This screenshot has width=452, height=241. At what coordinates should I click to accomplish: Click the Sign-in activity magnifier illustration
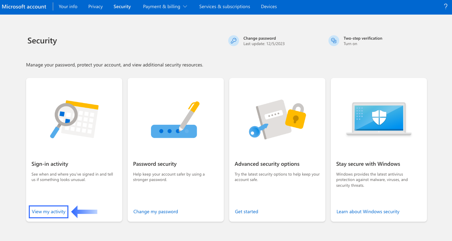(74, 119)
